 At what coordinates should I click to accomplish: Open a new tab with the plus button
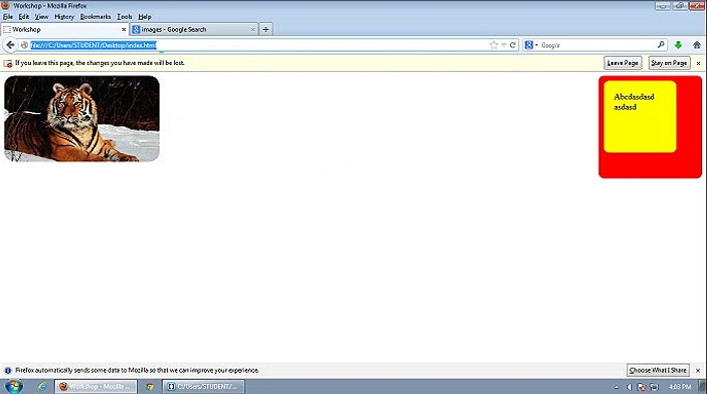(x=266, y=30)
